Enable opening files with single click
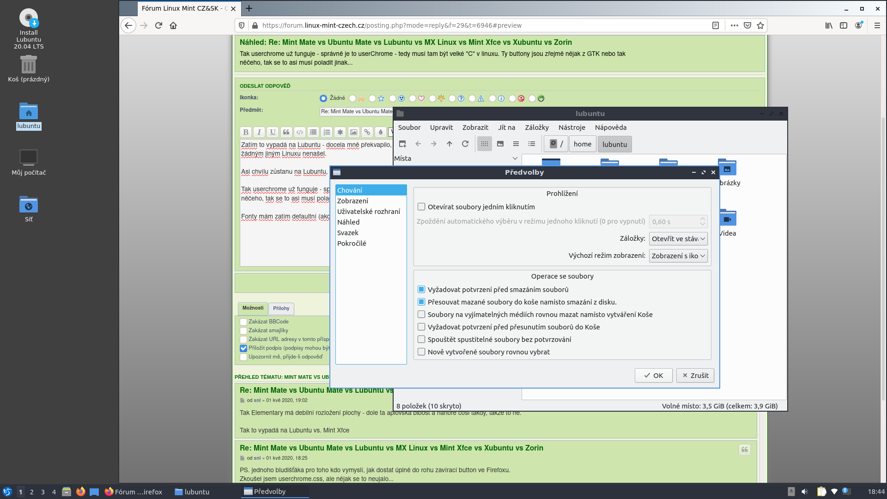 pyautogui.click(x=421, y=207)
